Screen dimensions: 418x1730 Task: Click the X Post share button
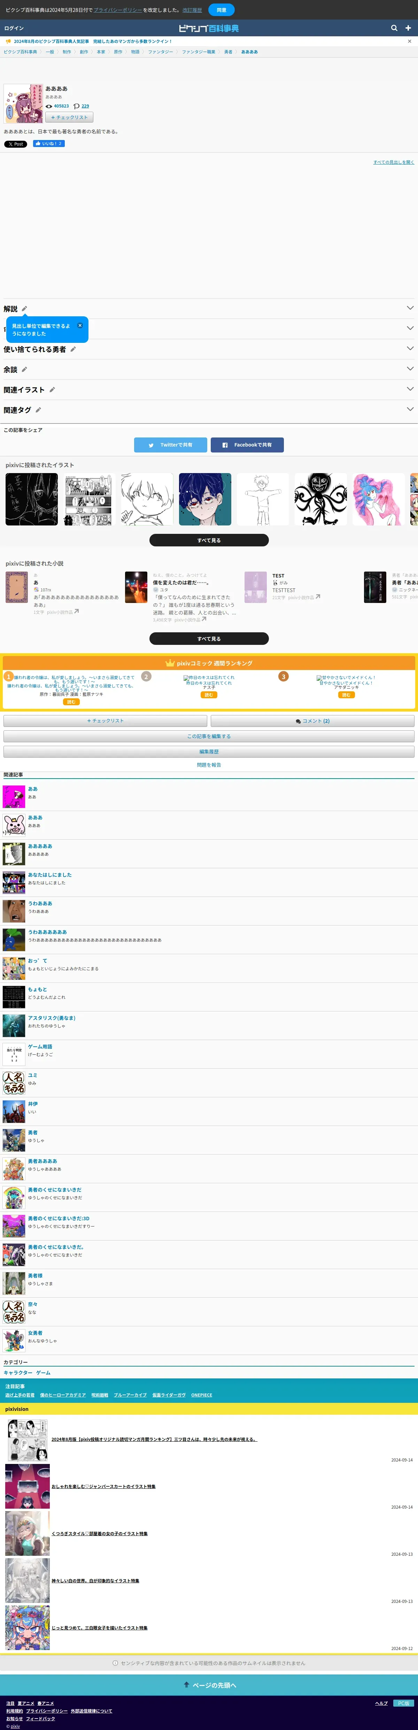coord(15,144)
